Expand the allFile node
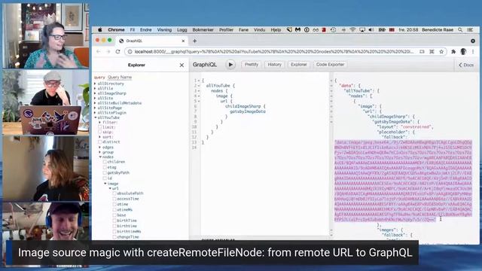 96,89
